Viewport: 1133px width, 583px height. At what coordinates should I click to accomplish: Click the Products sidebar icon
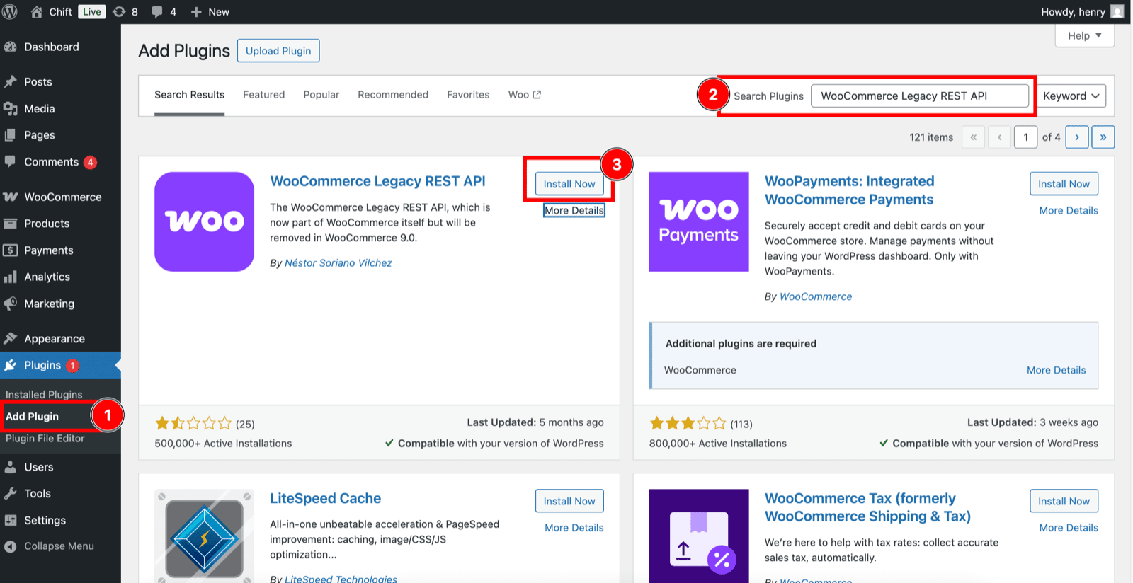tap(11, 224)
